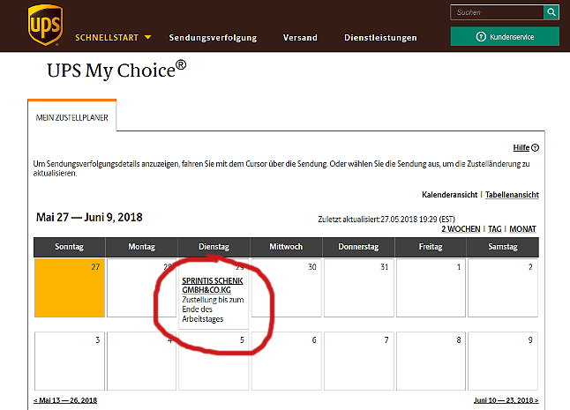Click the Mittwoch column header
This screenshot has height=410, width=570.
coord(286,247)
